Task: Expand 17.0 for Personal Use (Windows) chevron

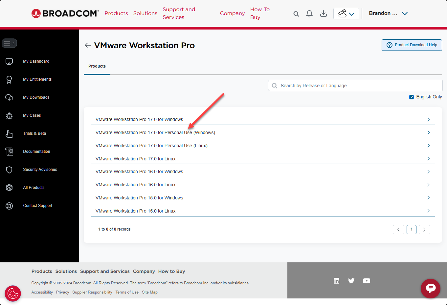Action: pyautogui.click(x=429, y=132)
